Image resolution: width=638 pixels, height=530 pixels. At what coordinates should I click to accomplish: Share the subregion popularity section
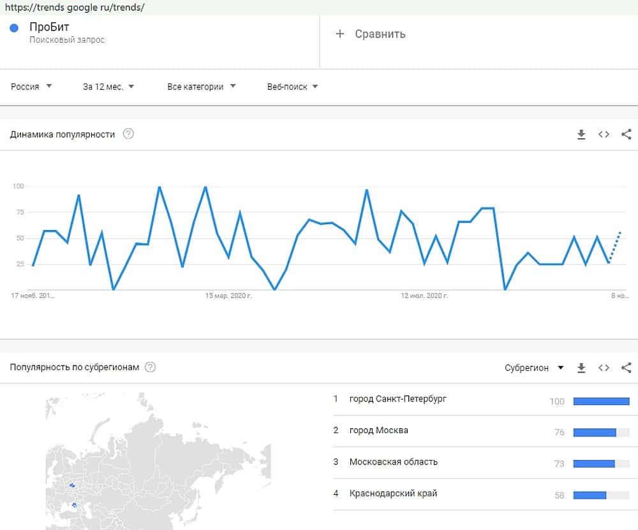click(x=626, y=368)
